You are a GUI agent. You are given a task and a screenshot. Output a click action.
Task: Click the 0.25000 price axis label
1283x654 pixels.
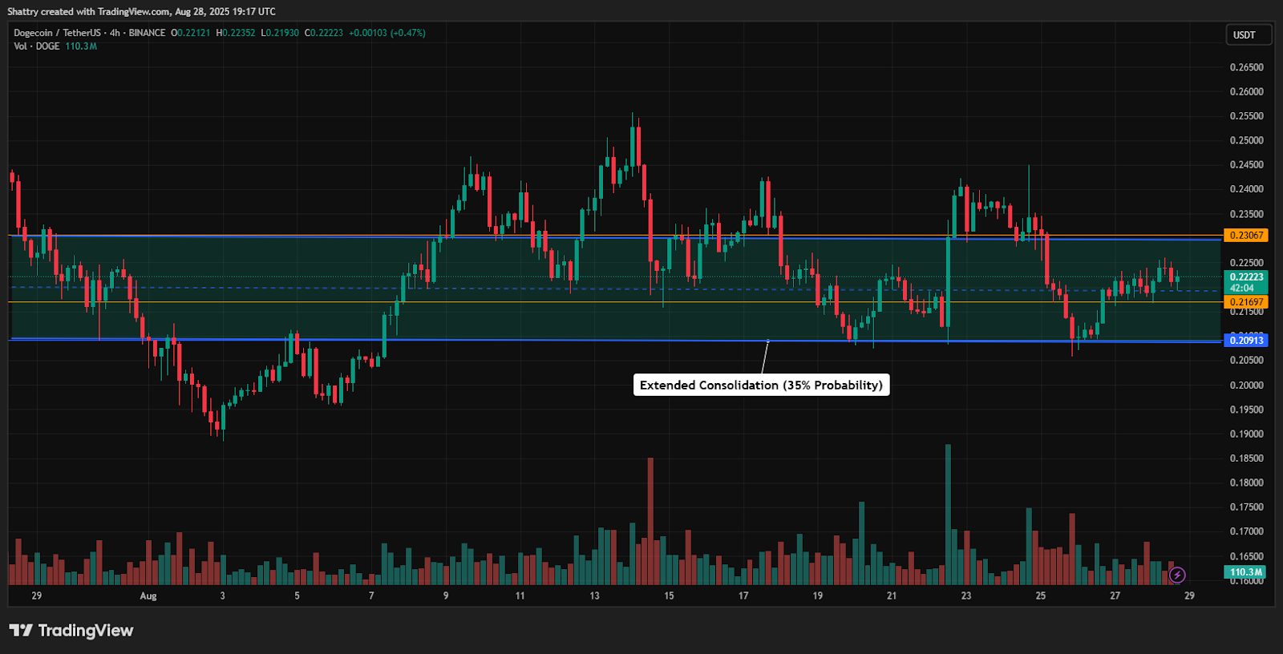coord(1247,140)
